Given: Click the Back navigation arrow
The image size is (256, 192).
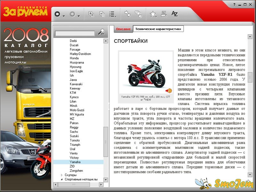Looking at the screenshot, I should [x=57, y=14].
